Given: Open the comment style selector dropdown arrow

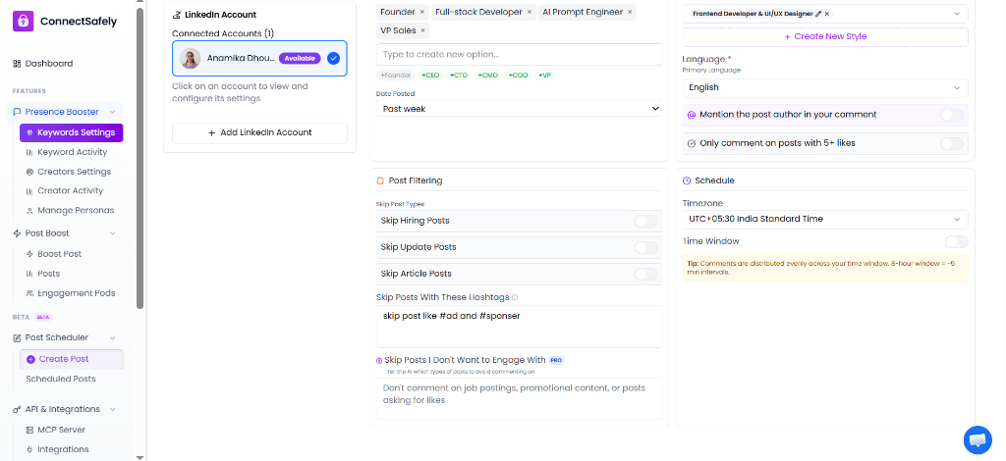Looking at the screenshot, I should pos(957,14).
